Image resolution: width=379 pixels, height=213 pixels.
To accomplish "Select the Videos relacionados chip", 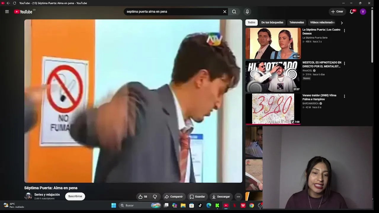I will 322,22.
